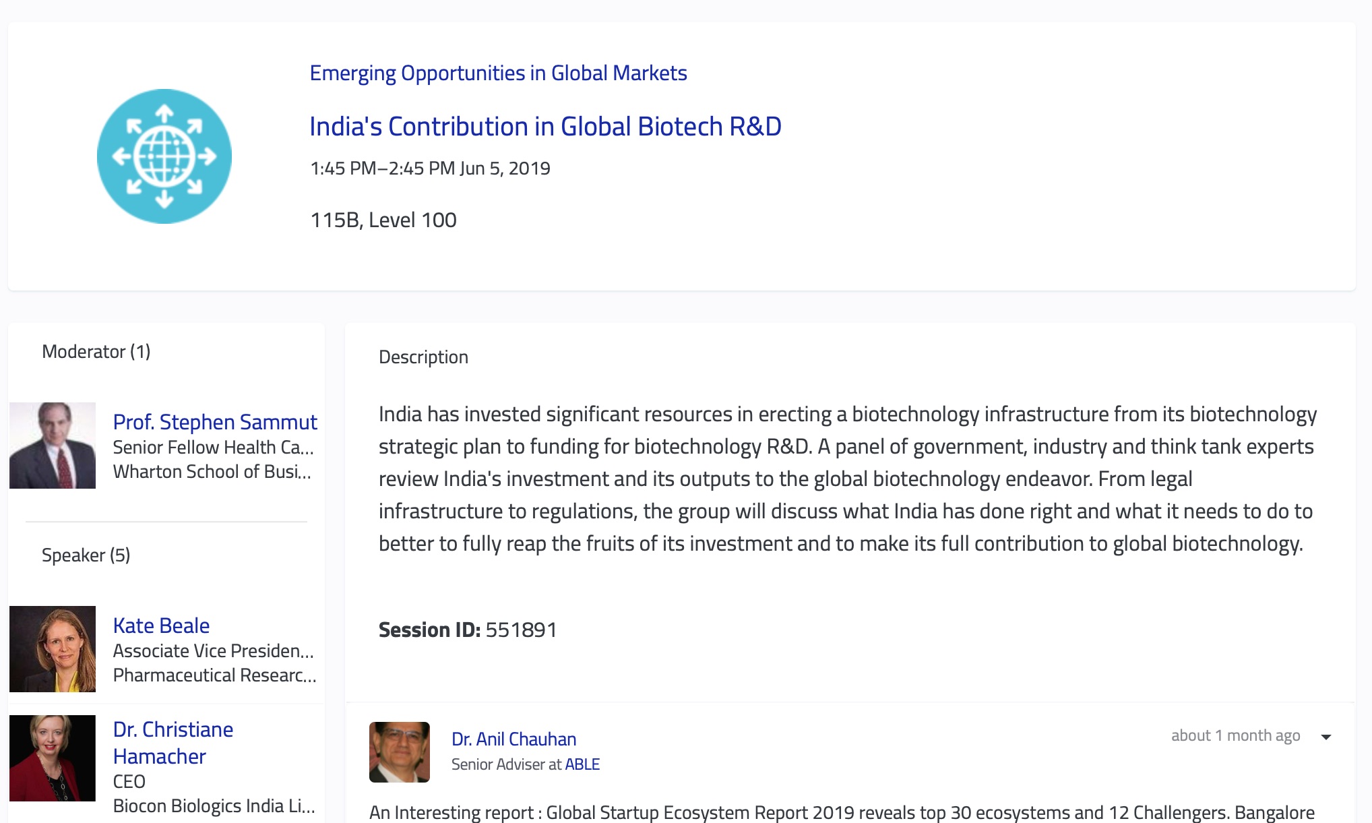Open Prof. Stephen Sammut's profile

point(215,422)
